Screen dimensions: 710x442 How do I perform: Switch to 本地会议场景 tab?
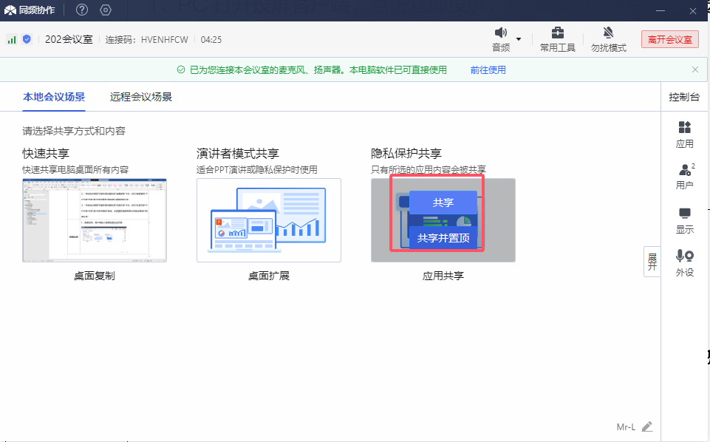pyautogui.click(x=54, y=97)
